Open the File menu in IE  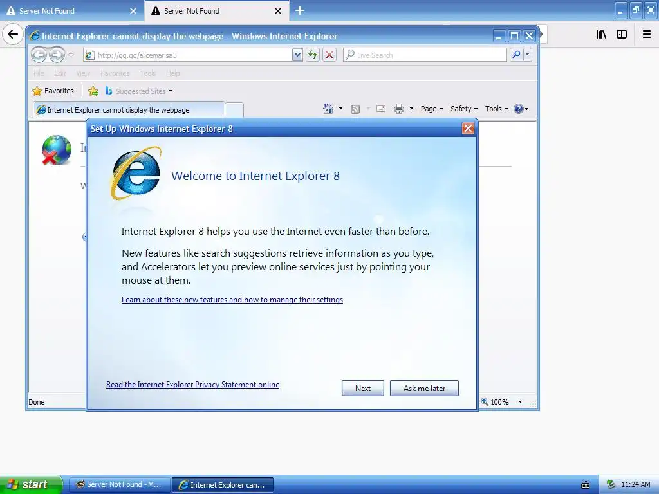[x=39, y=73]
